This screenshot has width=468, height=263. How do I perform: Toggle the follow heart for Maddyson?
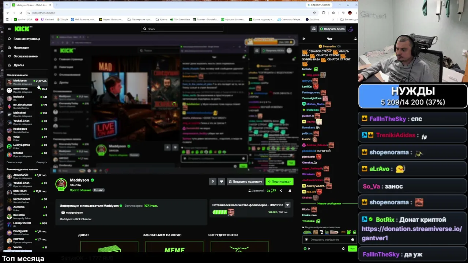click(x=221, y=182)
